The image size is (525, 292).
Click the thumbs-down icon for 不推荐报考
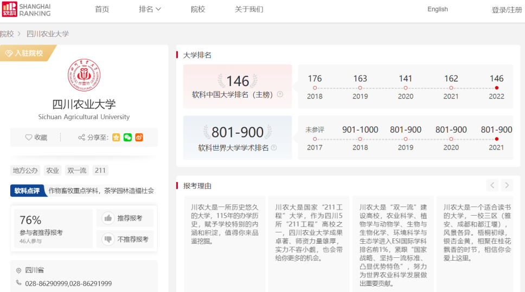pos(108,239)
